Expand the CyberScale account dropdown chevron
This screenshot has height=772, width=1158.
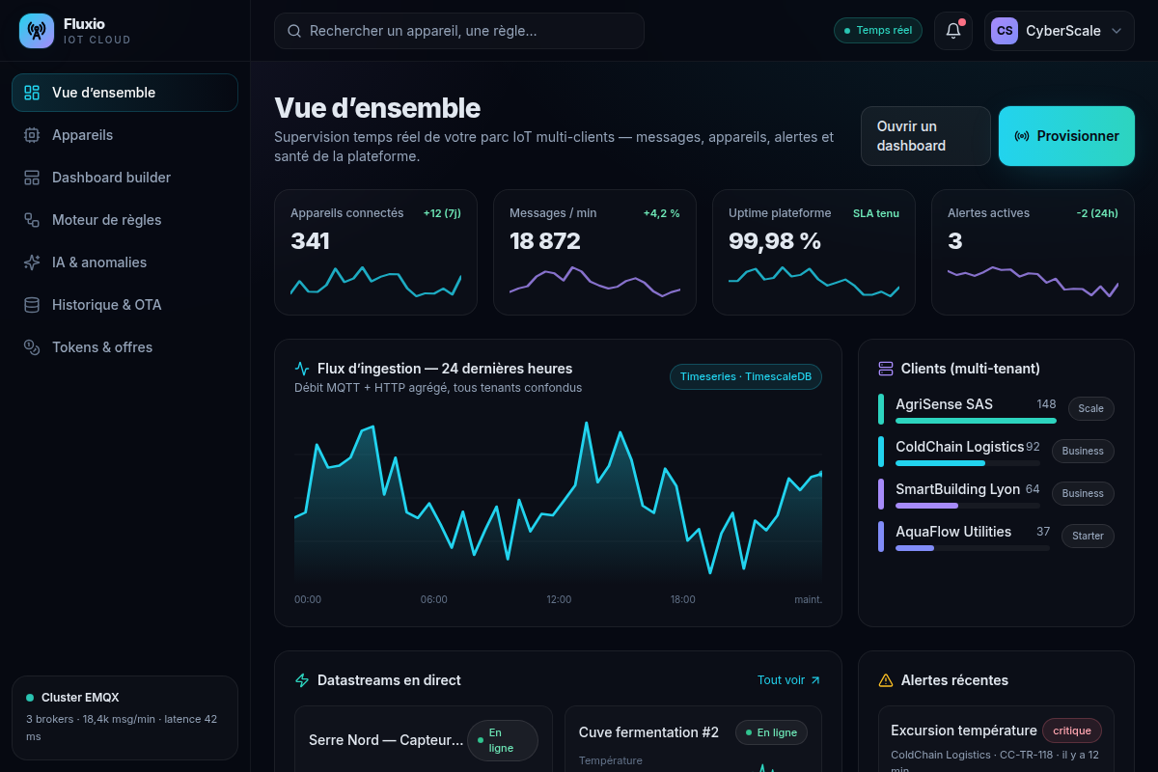[x=1117, y=31]
